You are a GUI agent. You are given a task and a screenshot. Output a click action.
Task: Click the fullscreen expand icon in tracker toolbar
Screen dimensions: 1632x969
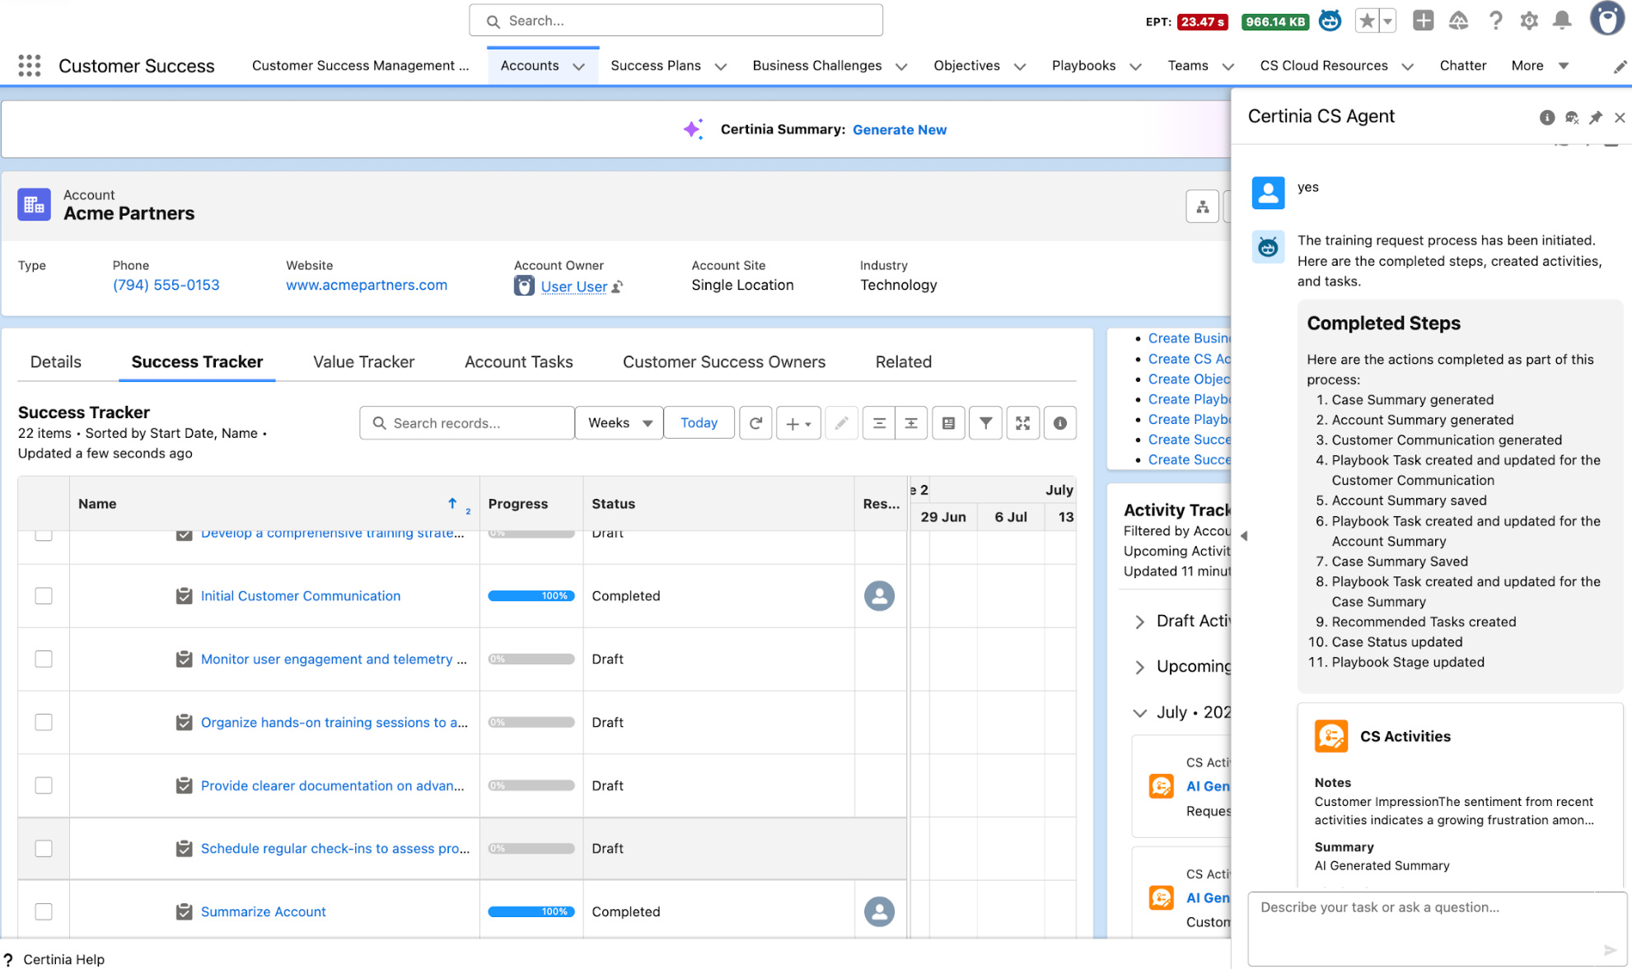[x=1022, y=423]
